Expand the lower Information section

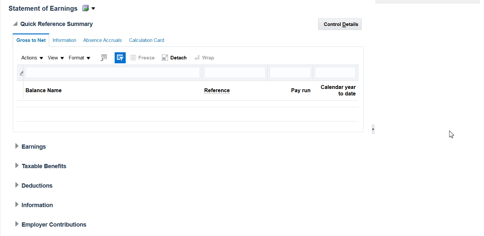(x=17, y=205)
